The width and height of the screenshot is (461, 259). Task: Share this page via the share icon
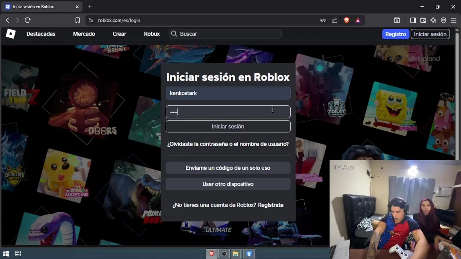[335, 21]
